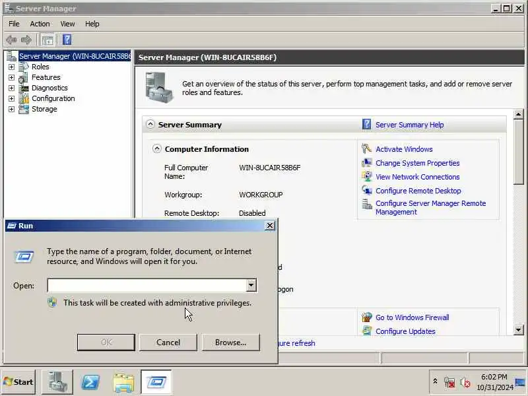Open Server Summary Help link
Screen dimensions: 528x396
pos(409,125)
